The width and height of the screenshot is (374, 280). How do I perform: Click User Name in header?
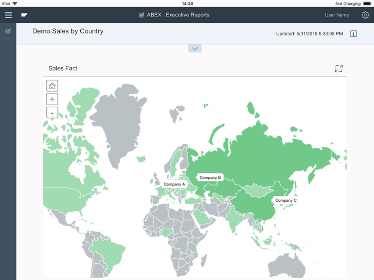click(337, 15)
